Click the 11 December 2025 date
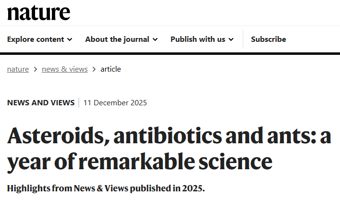This screenshot has height=200, width=340. point(115,102)
